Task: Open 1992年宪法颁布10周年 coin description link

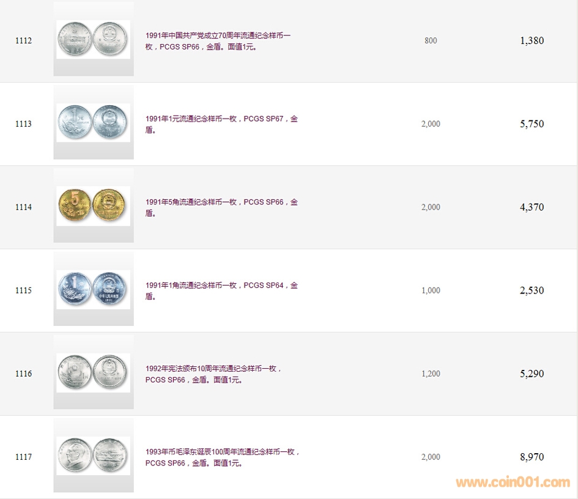Action: [x=213, y=374]
